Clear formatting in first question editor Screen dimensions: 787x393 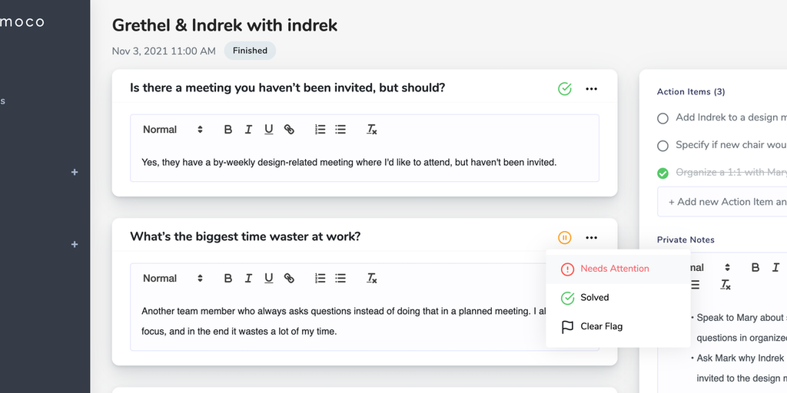(372, 130)
